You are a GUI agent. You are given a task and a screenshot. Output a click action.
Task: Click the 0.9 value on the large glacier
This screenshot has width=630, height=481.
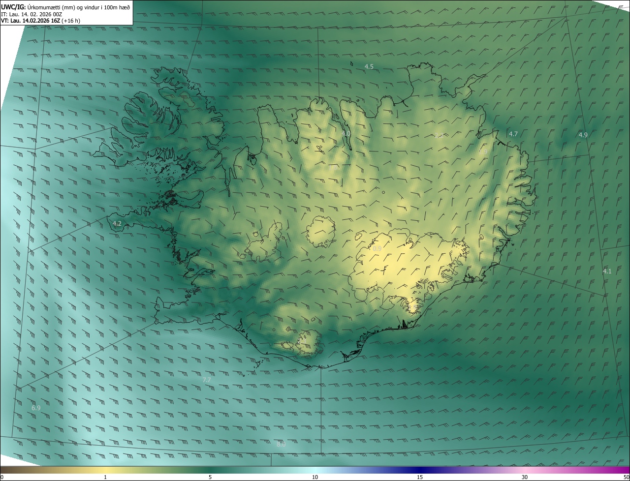point(377,249)
